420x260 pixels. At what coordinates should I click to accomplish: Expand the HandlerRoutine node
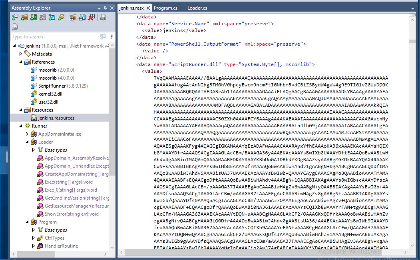click(x=34, y=246)
